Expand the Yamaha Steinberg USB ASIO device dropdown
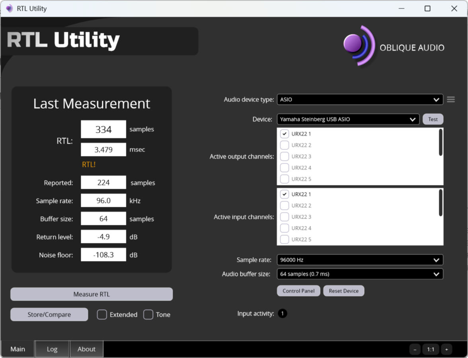 [348, 119]
